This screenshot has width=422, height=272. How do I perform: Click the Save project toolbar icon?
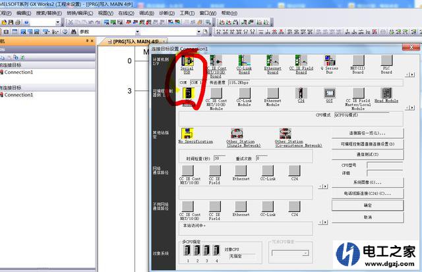[x=11, y=22]
